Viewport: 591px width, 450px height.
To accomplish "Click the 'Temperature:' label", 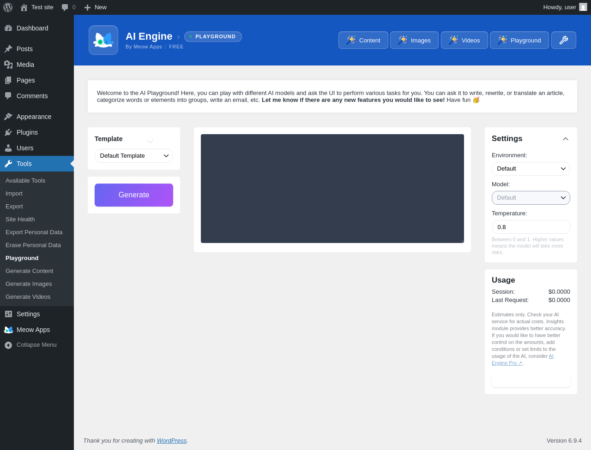I will pyautogui.click(x=509, y=213).
